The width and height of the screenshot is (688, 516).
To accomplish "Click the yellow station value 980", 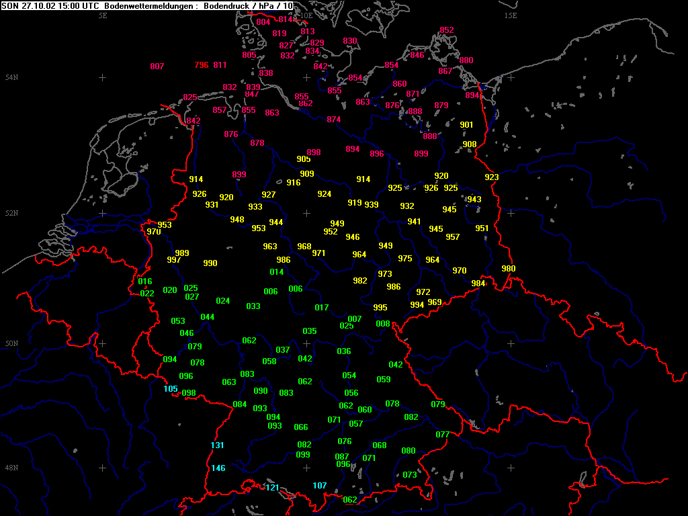I will 508,268.
